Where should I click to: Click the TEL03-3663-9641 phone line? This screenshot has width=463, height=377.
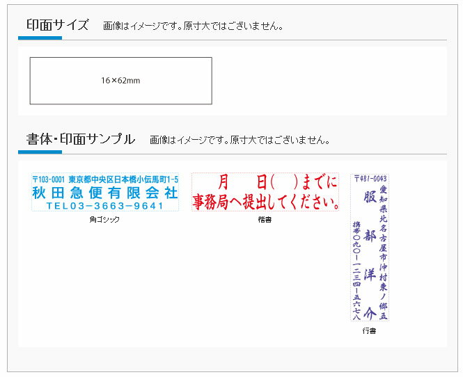tap(104, 206)
